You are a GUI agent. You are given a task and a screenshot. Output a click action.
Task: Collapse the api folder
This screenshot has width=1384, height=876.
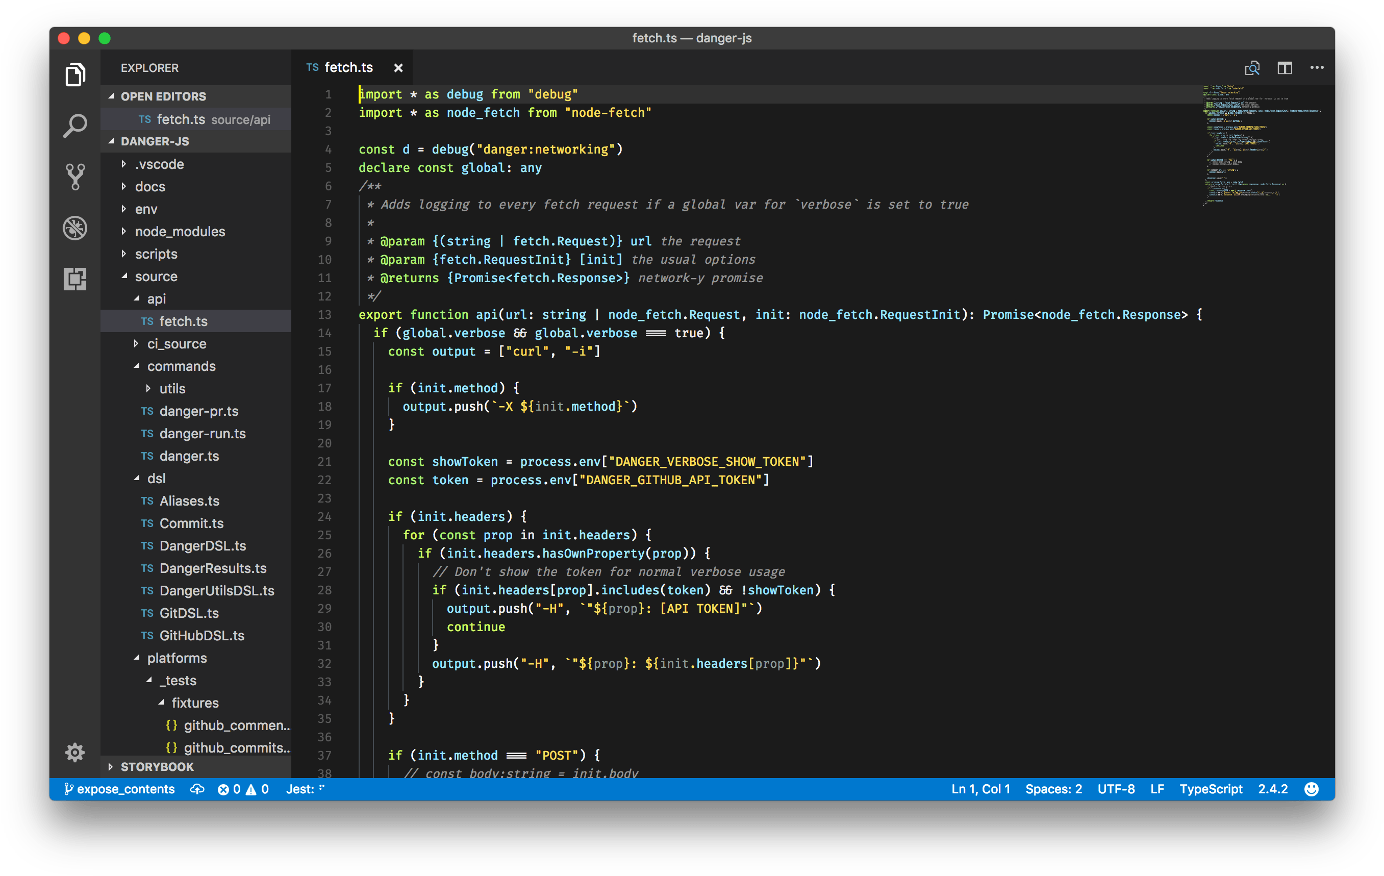196,298
